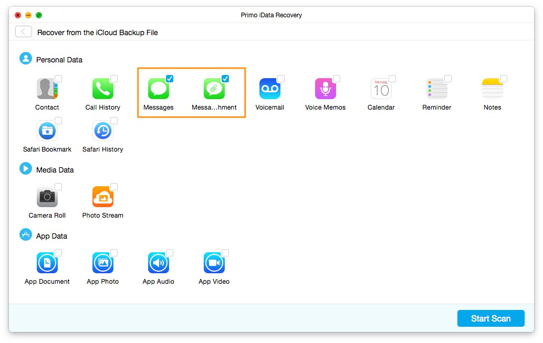Click the App Data section icon

(x=26, y=235)
